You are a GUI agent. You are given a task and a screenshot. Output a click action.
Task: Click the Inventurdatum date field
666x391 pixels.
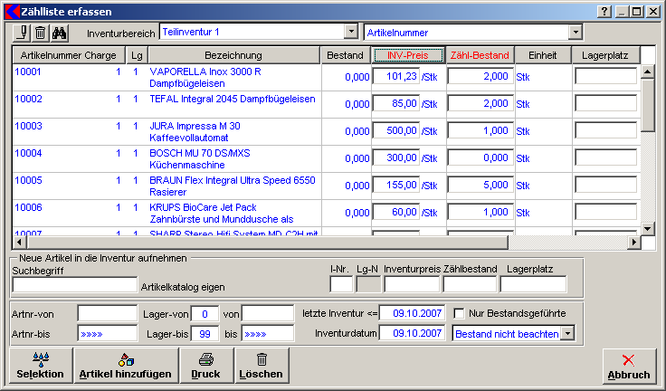click(413, 334)
